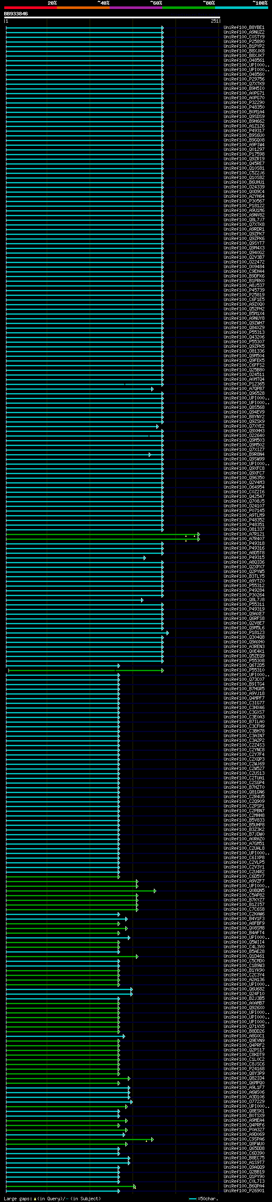Select the label UniRef100_B9R8N4

tap(244, 455)
